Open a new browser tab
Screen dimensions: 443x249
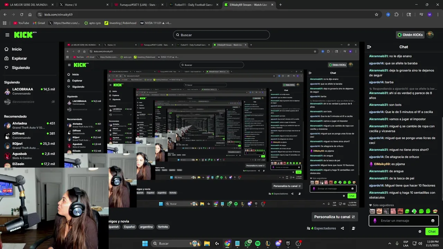280,5
